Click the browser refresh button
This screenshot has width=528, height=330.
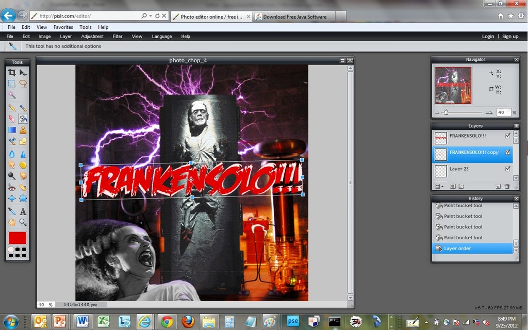click(157, 16)
